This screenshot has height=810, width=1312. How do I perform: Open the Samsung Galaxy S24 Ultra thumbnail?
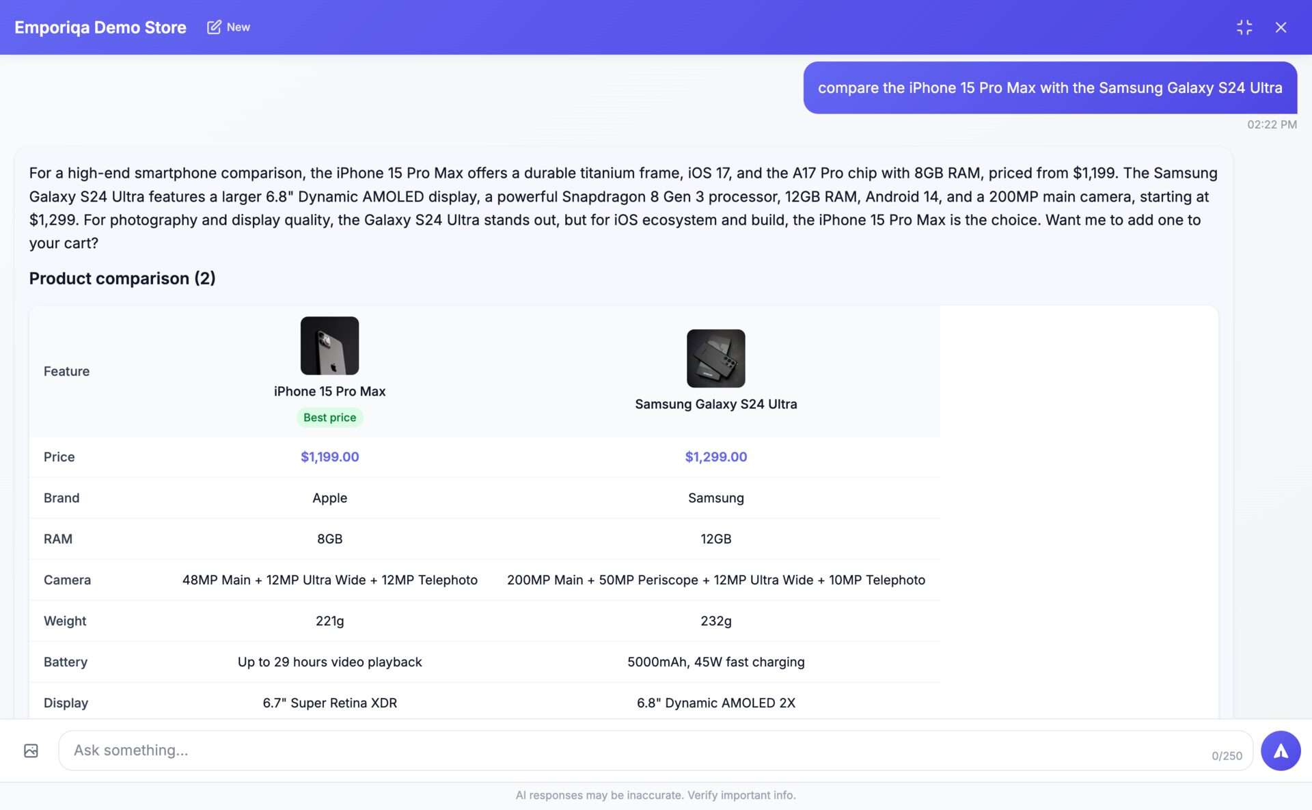pos(715,358)
